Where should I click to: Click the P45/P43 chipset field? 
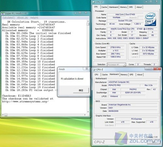[133, 90]
